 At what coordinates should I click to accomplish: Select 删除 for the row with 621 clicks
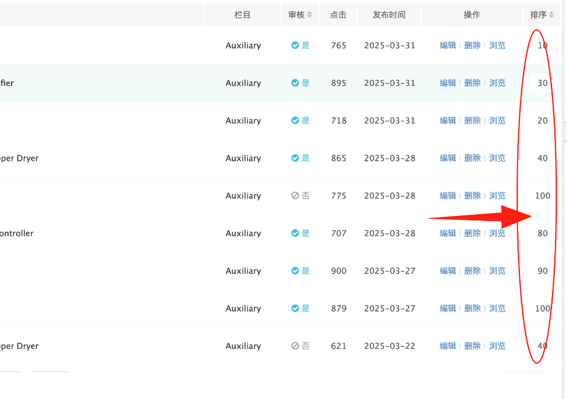coord(472,346)
